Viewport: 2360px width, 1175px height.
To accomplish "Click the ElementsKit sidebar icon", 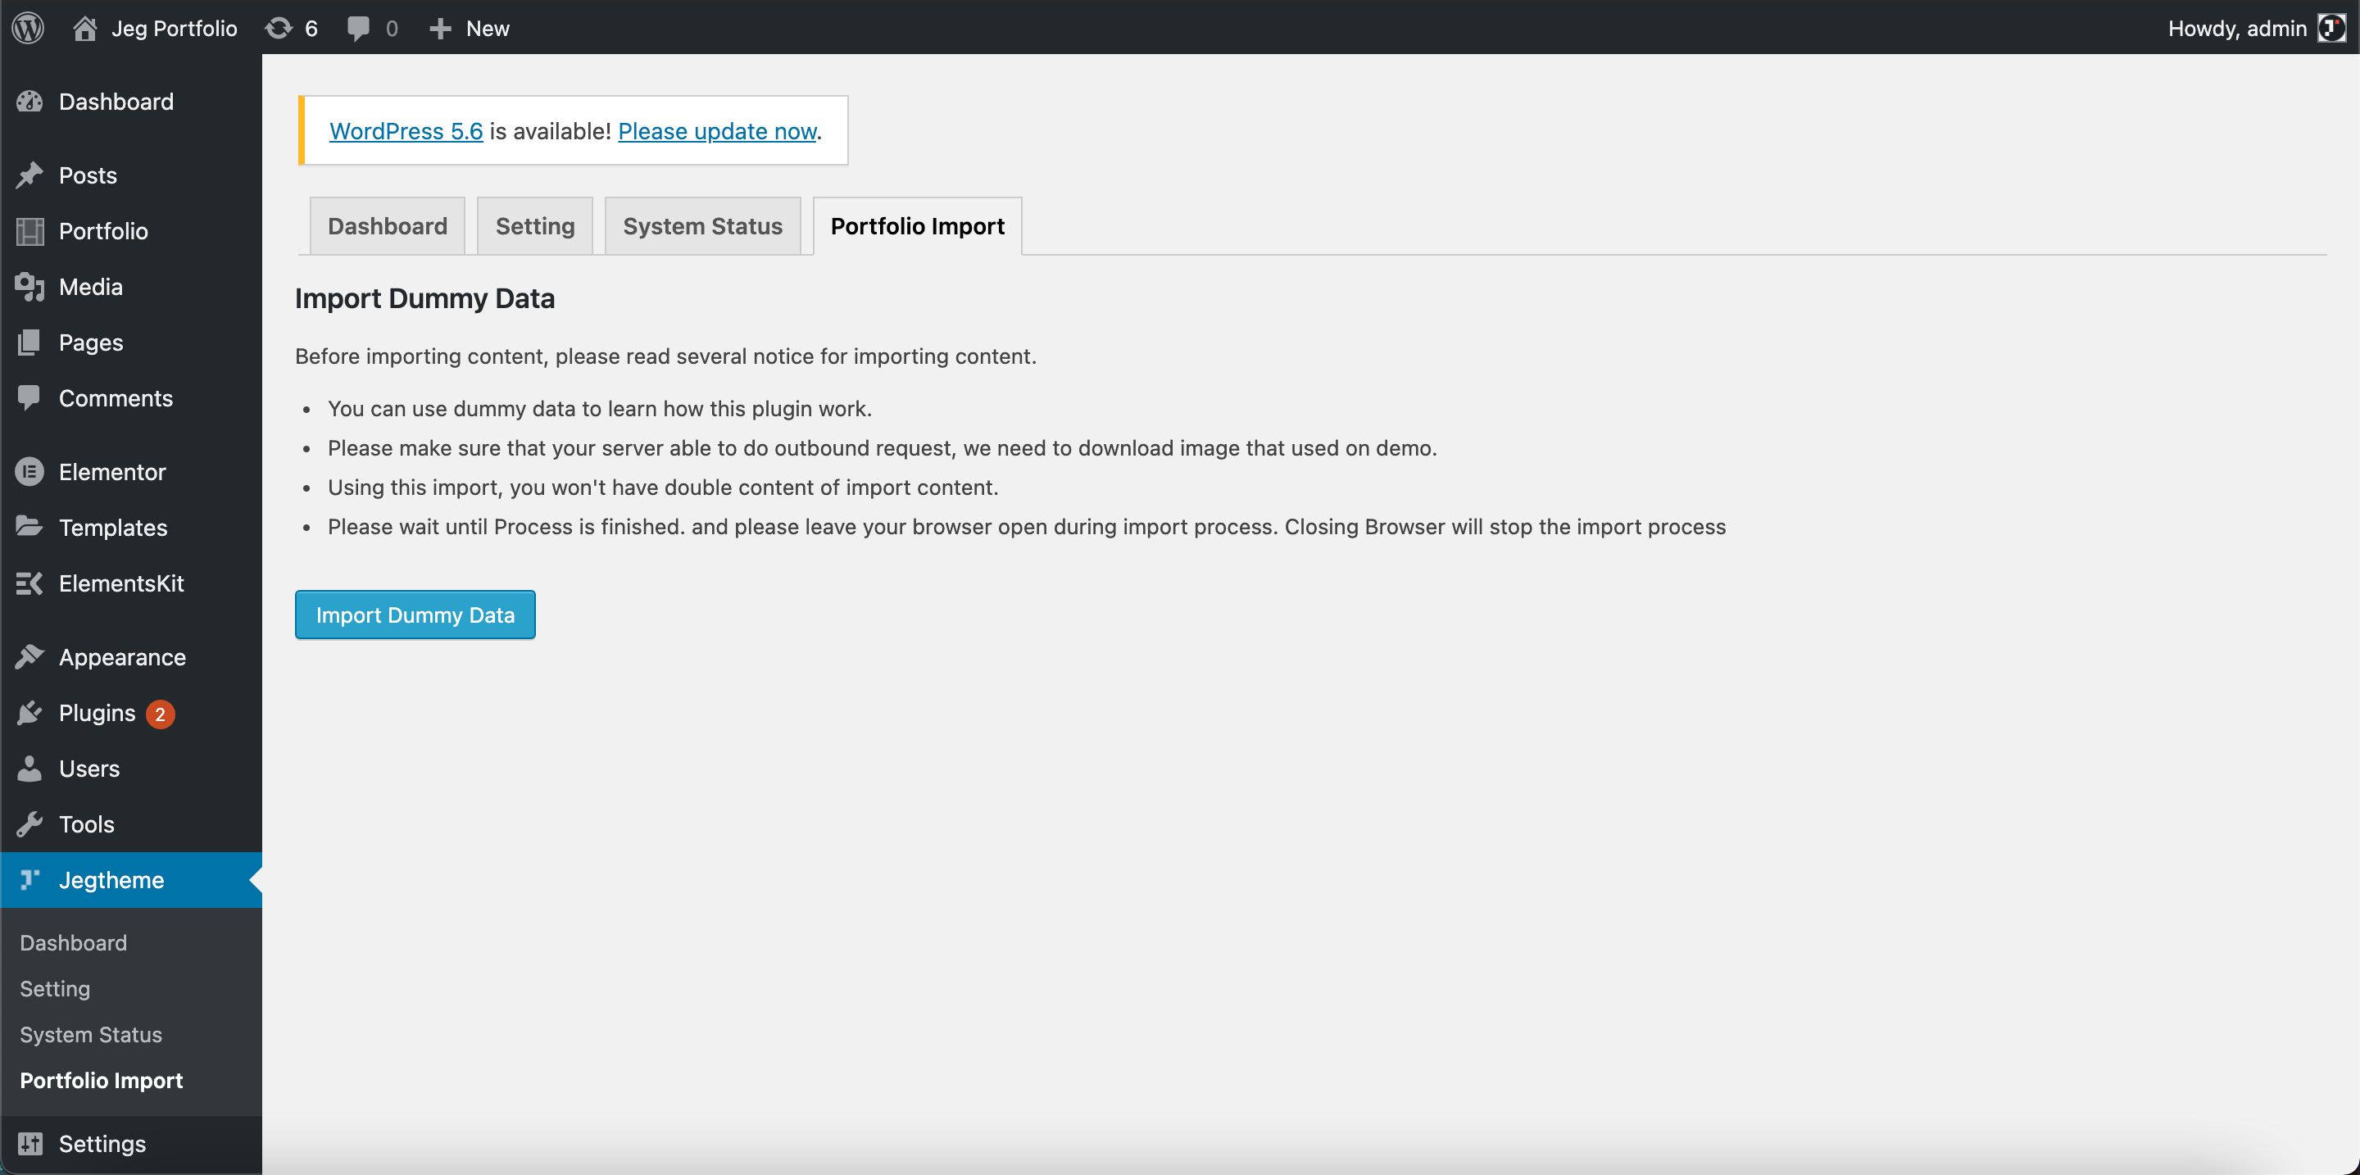I will (x=29, y=583).
